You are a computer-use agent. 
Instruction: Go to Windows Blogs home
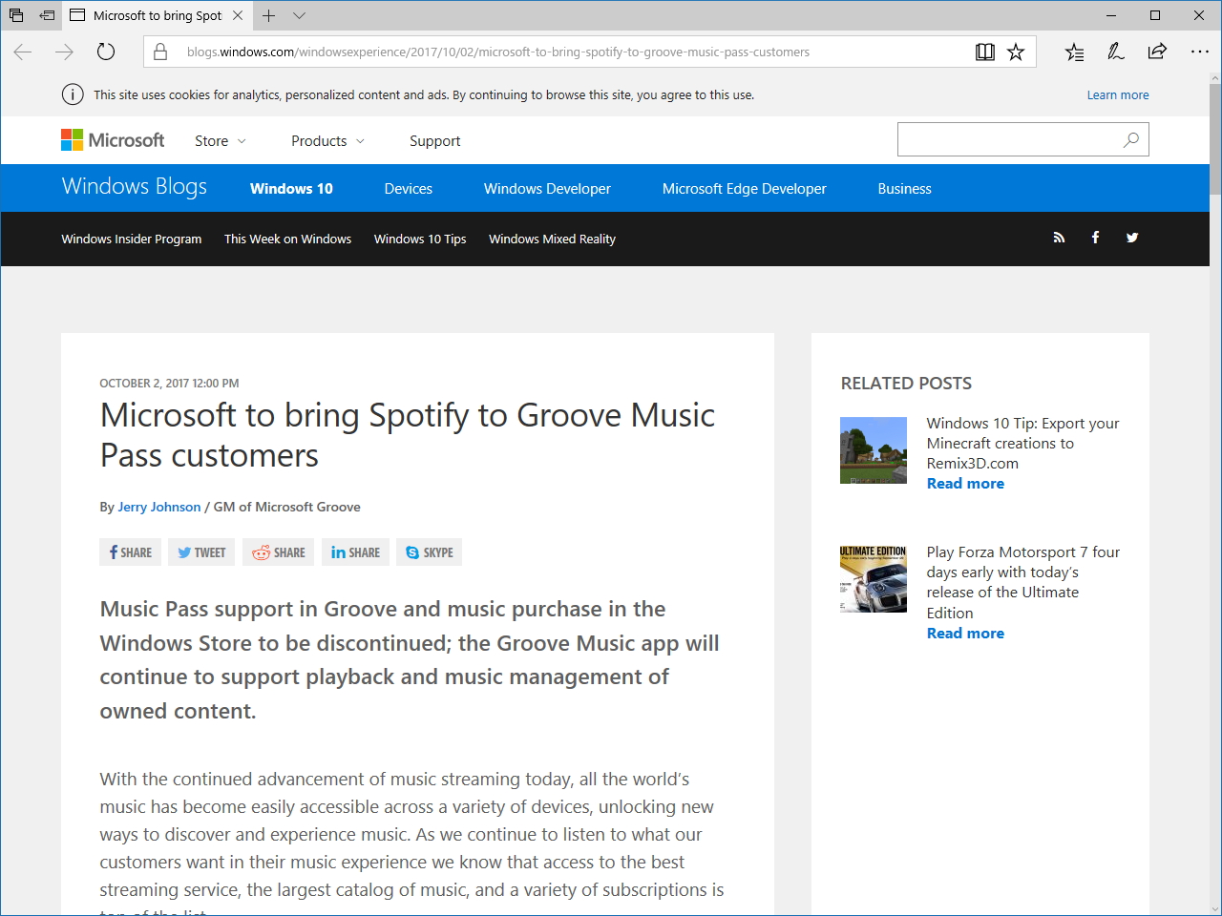135,187
